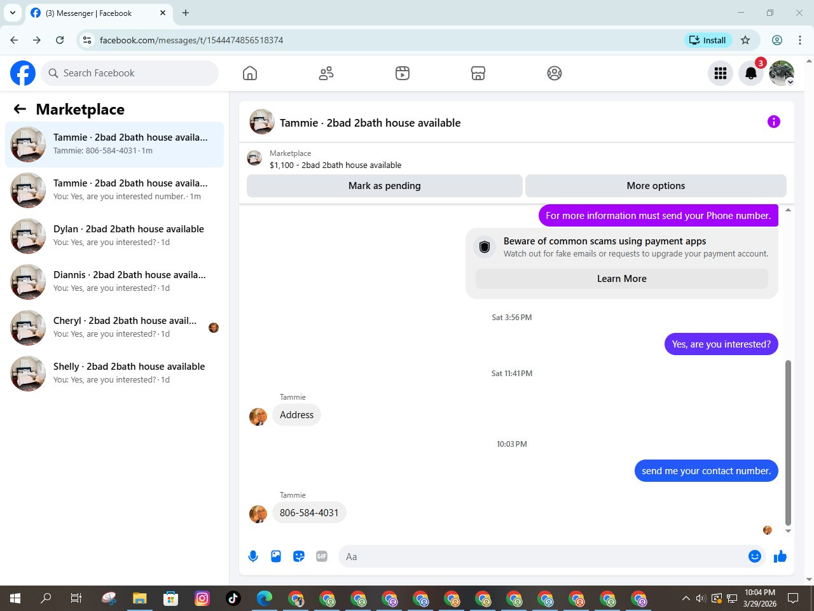Open Instagram from the taskbar
This screenshot has height=611, width=814.
coord(202,598)
